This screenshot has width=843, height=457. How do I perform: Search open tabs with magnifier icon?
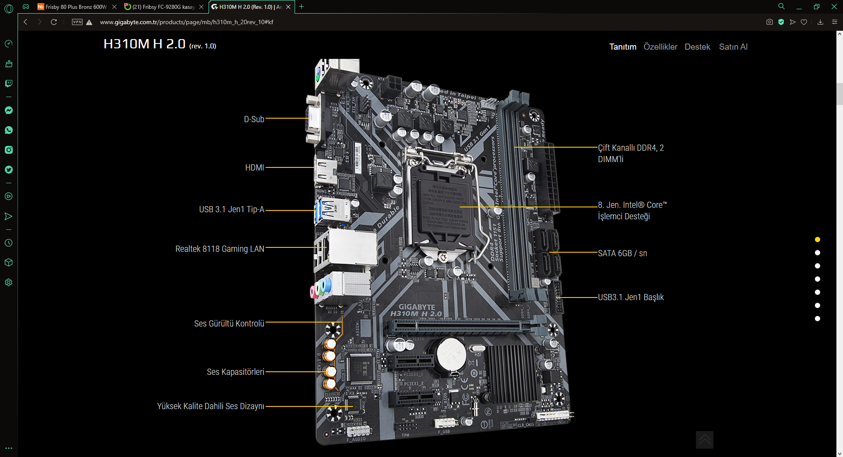coord(782,7)
